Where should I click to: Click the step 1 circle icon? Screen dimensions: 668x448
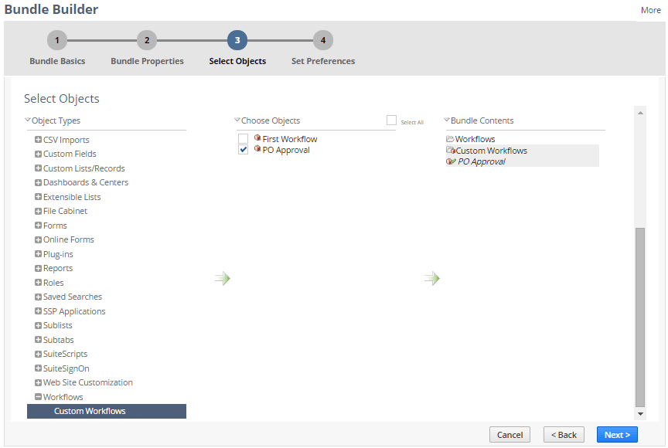tap(57, 40)
